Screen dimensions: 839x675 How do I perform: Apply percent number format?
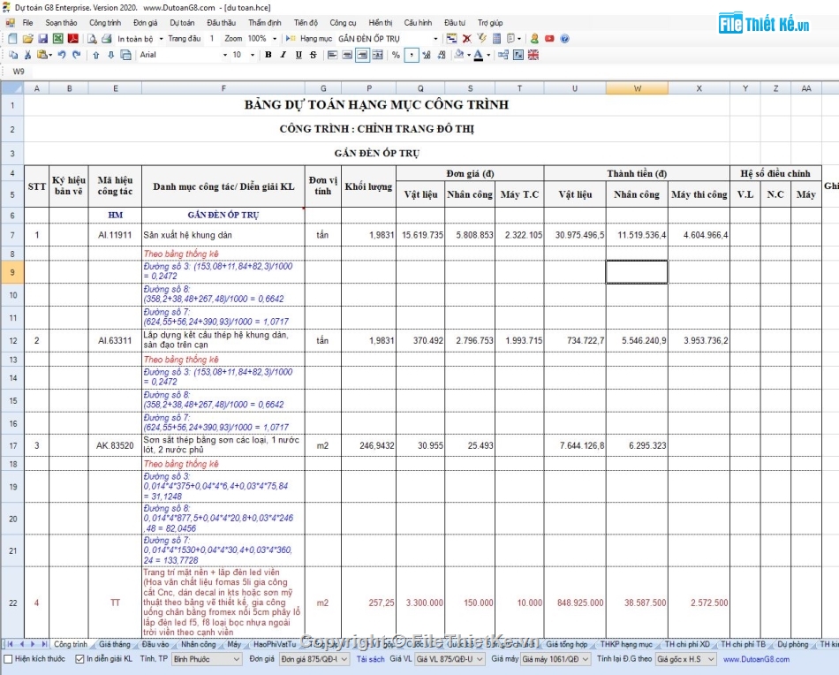point(396,55)
